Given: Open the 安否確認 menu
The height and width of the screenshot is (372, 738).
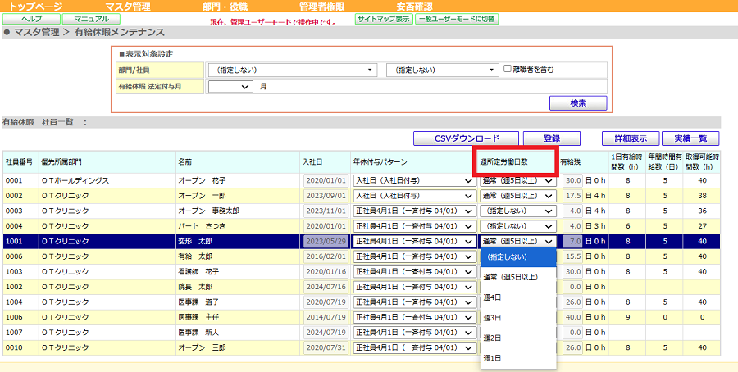Looking at the screenshot, I should [x=414, y=7].
